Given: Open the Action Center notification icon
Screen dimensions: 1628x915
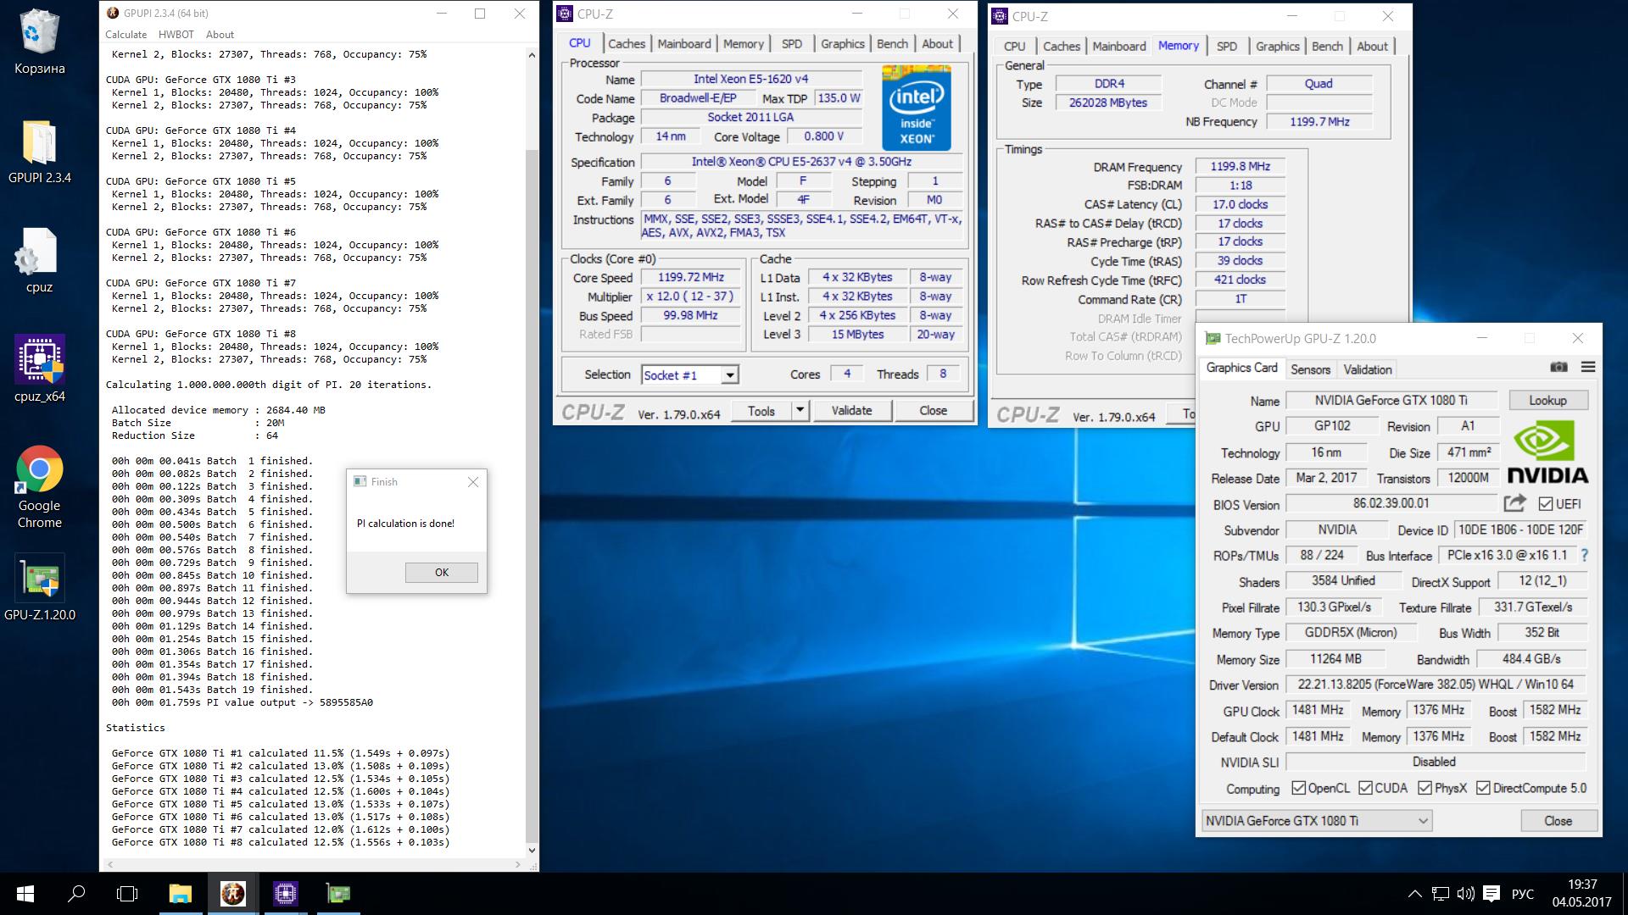Looking at the screenshot, I should 1492,894.
